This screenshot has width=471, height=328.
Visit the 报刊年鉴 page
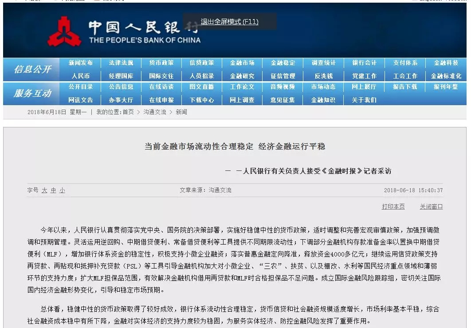[x=446, y=87]
